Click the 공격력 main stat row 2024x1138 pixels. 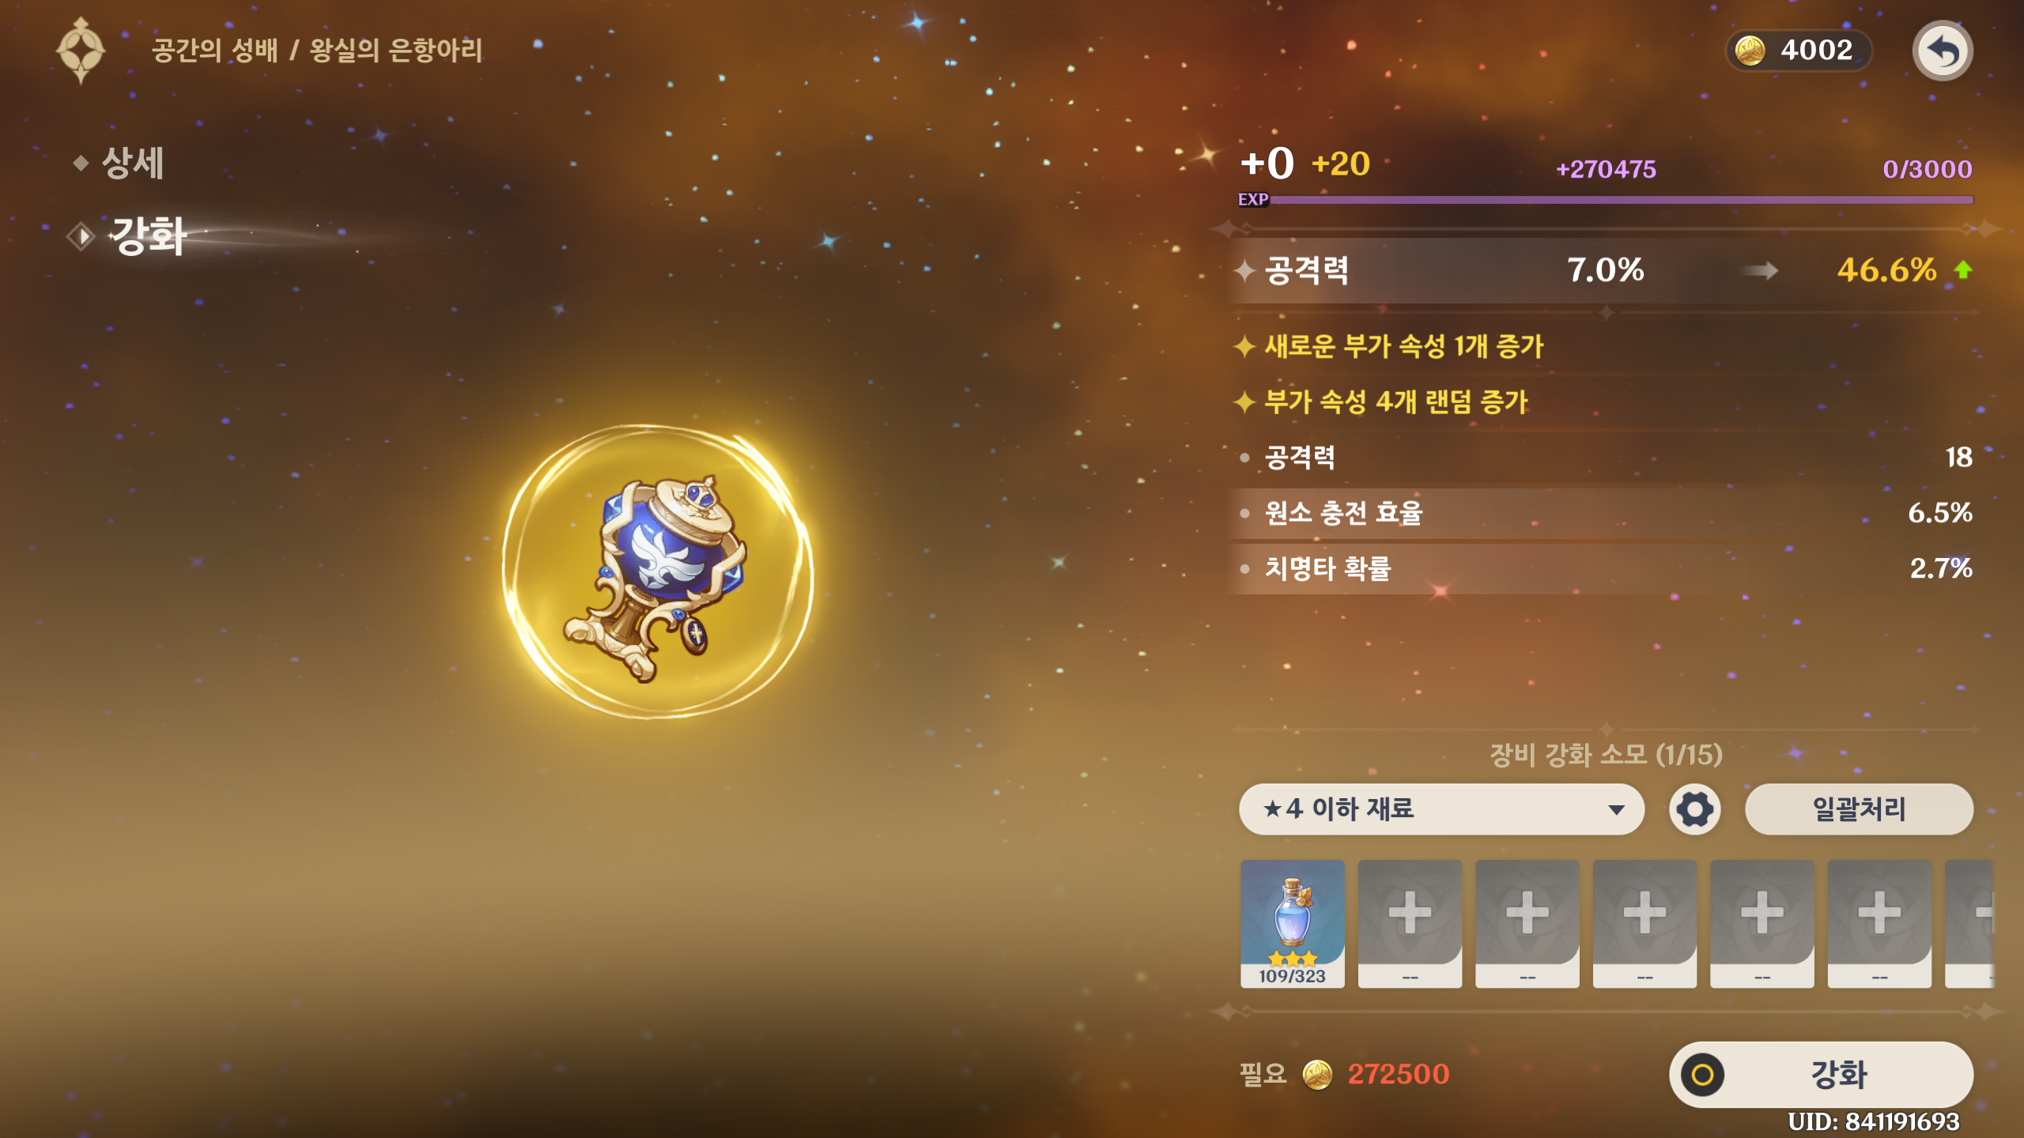pos(1605,270)
